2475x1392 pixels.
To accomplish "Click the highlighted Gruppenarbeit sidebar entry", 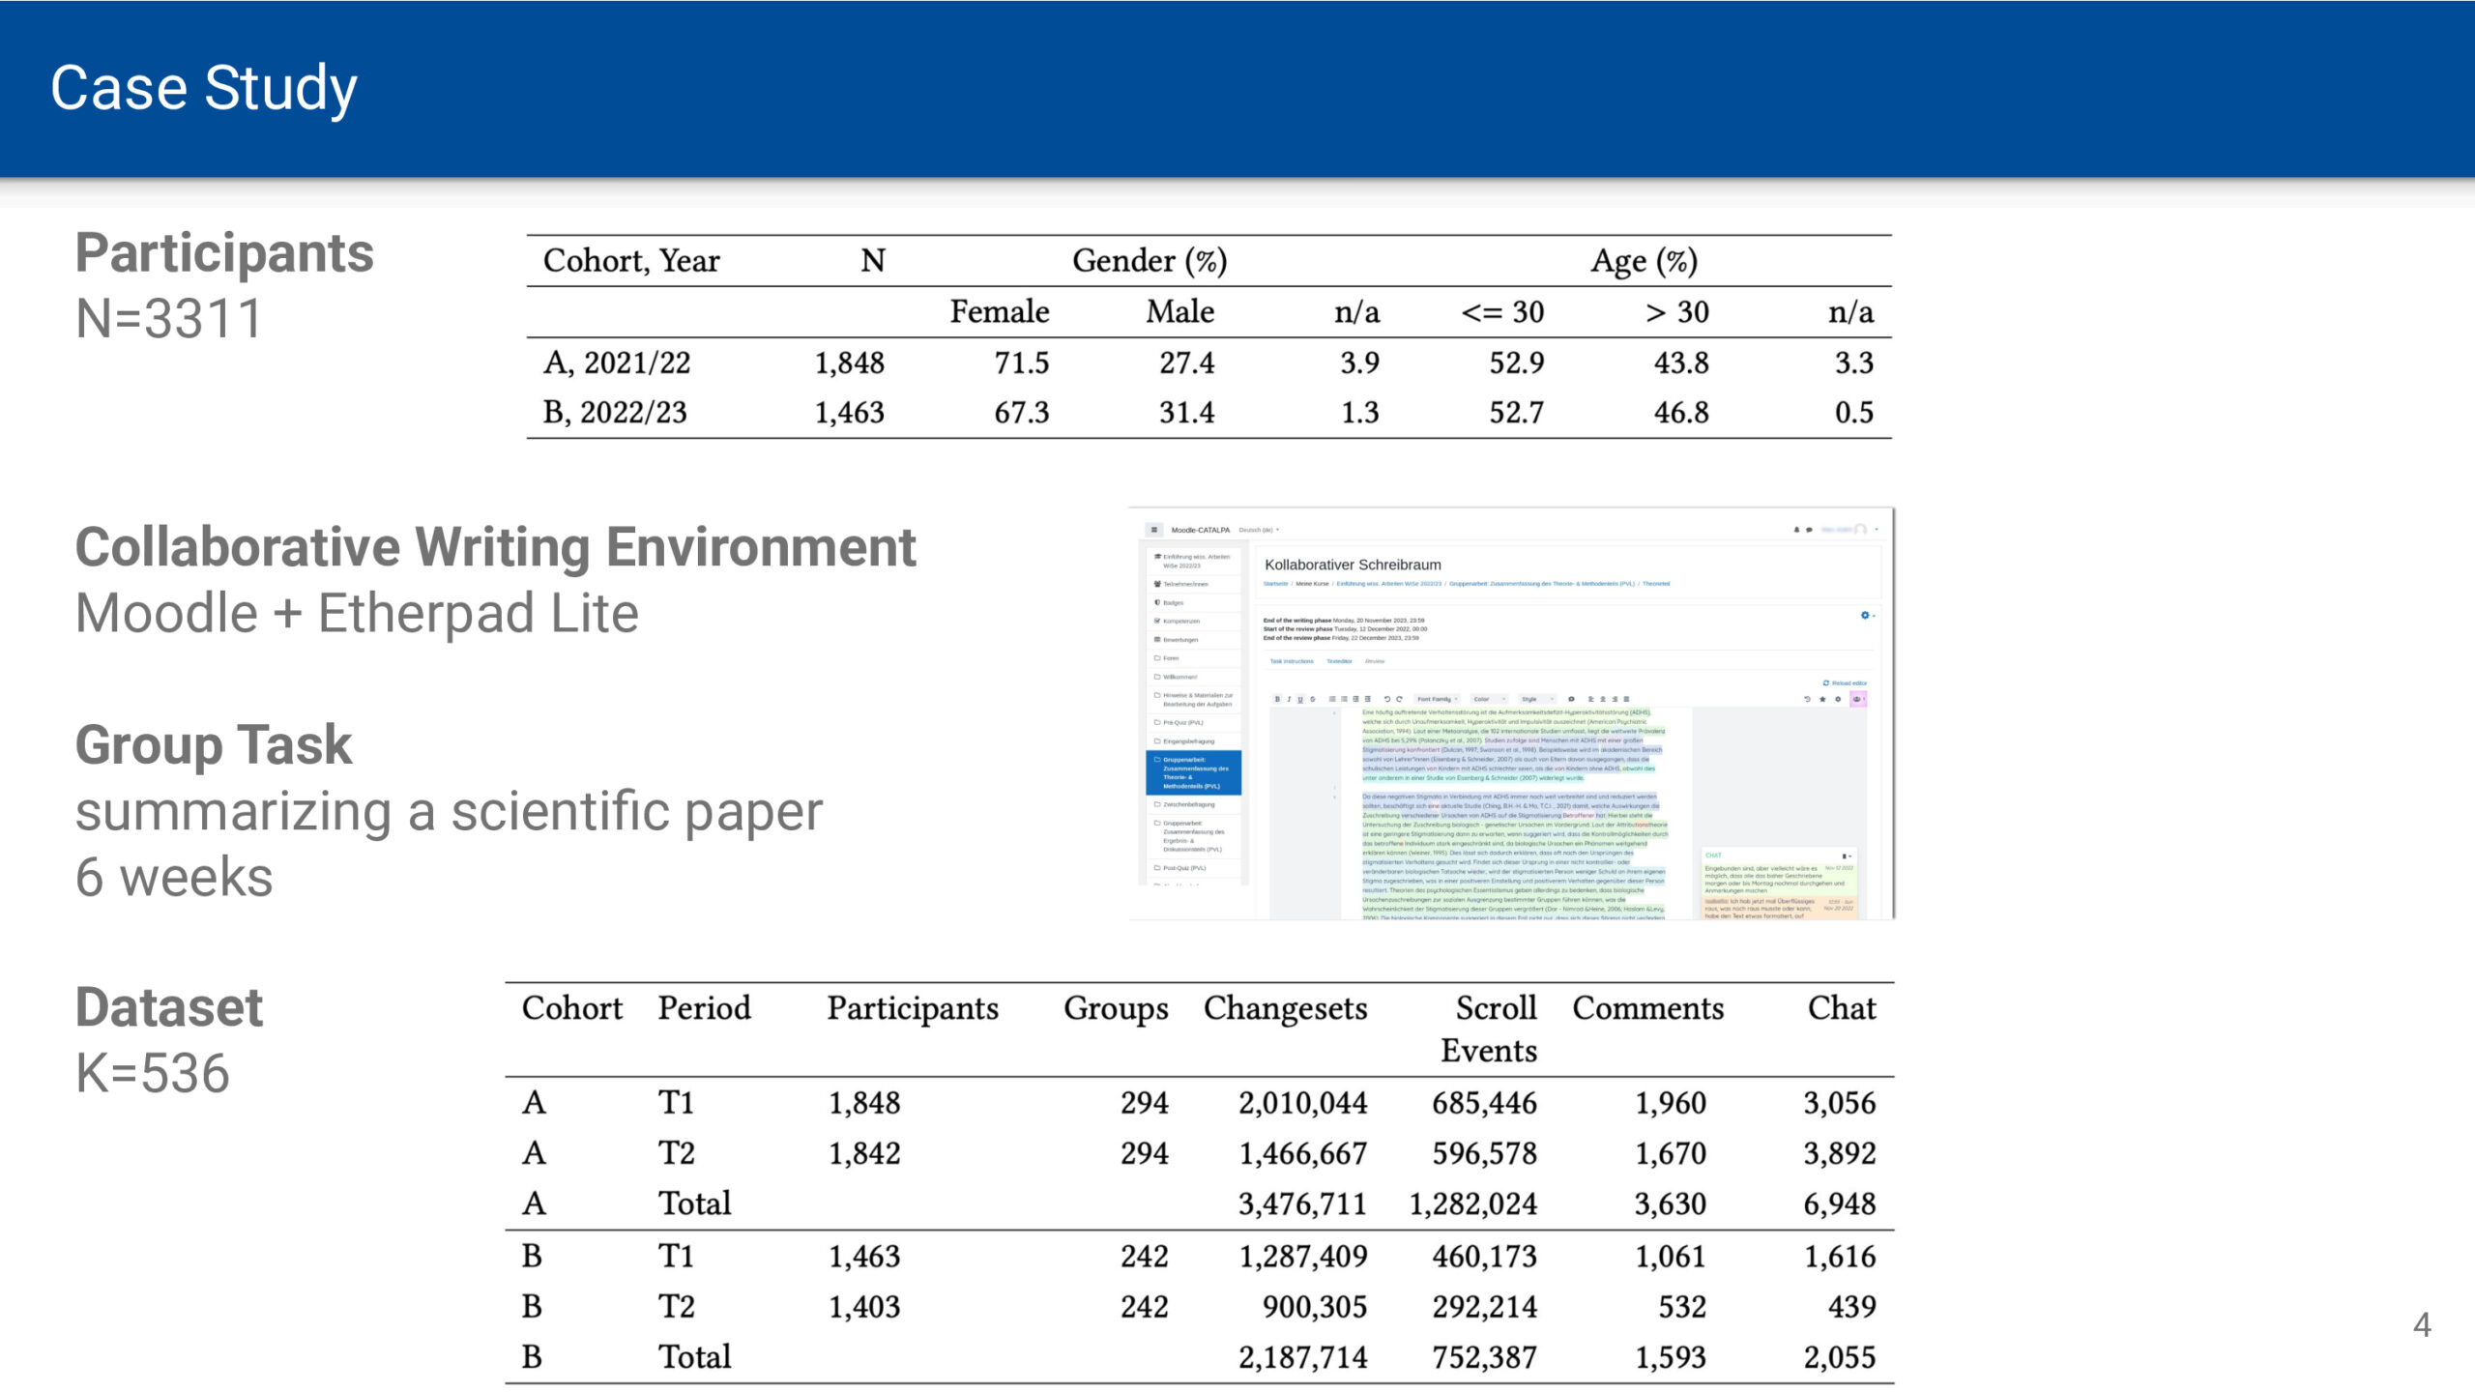I will pyautogui.click(x=1194, y=772).
